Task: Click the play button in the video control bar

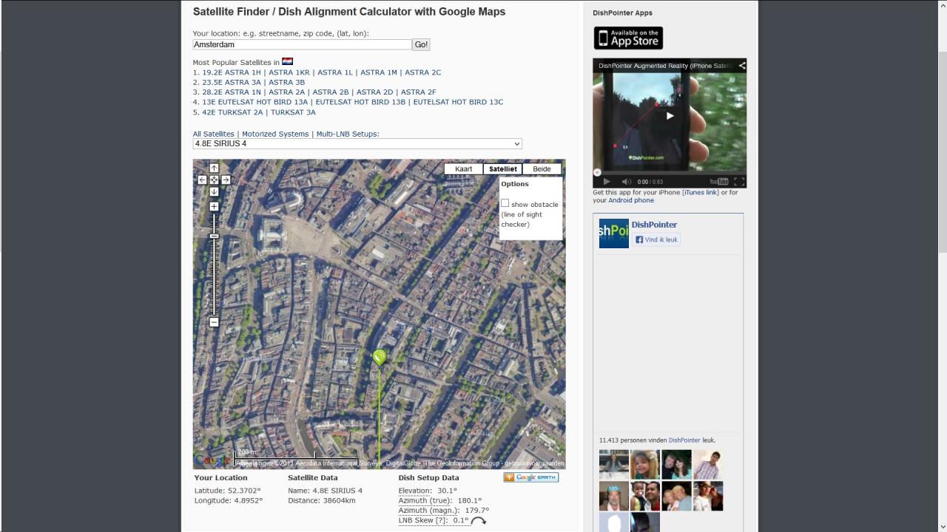Action: [x=606, y=181]
